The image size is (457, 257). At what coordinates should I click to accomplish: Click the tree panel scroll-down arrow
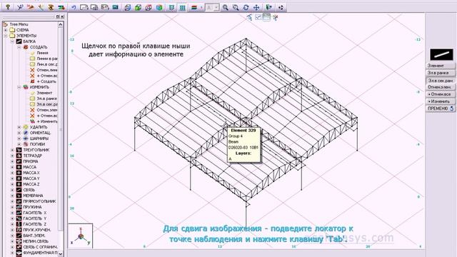61,254
